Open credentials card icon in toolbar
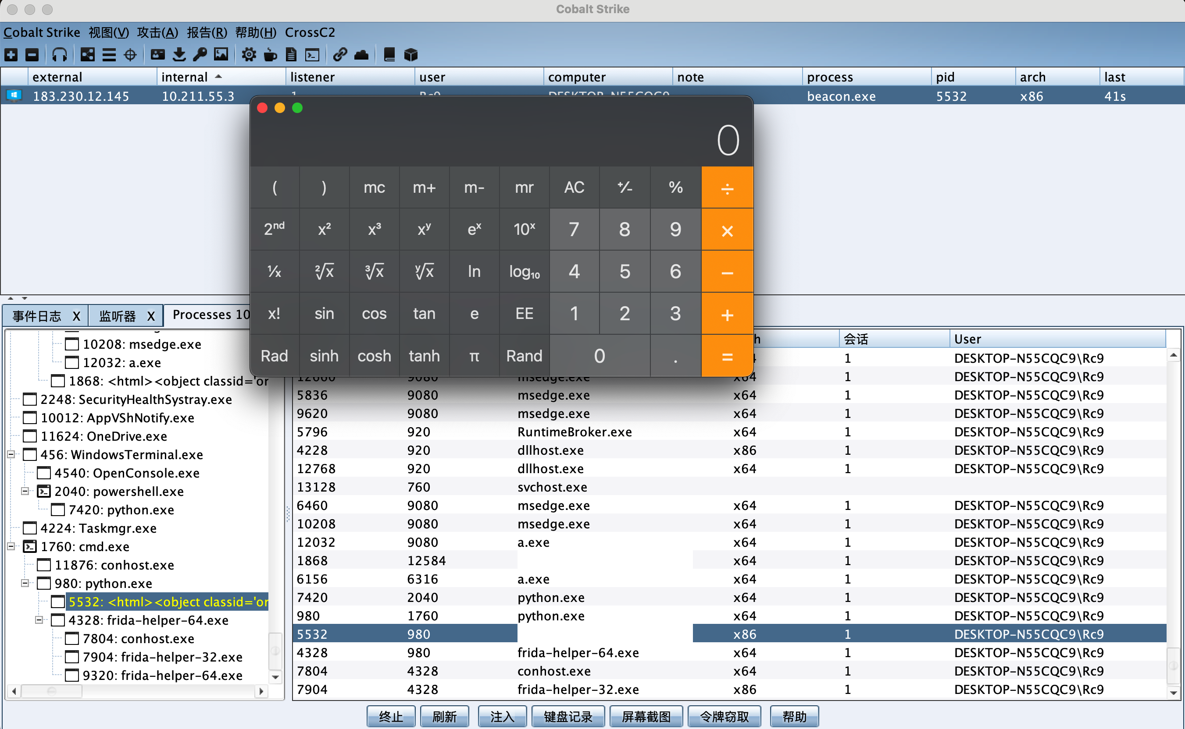Image resolution: width=1185 pixels, height=729 pixels. 158,54
